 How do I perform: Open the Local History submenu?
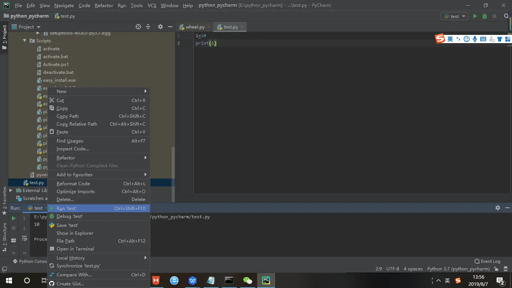point(99,258)
